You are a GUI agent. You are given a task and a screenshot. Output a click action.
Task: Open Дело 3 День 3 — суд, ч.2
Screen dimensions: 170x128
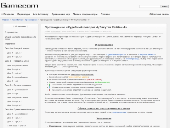[x=14, y=105]
